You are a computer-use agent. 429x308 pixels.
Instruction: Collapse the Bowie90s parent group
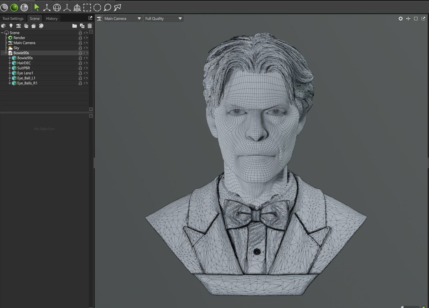(6, 53)
